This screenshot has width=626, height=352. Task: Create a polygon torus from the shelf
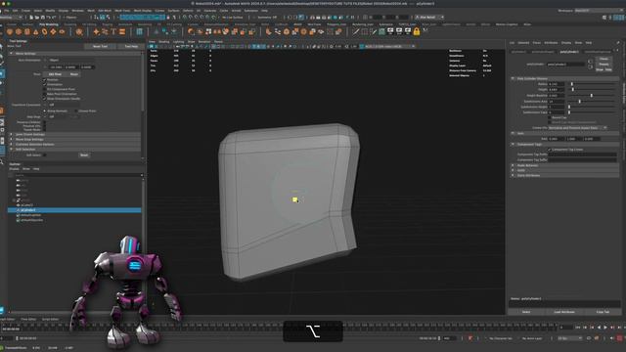coord(45,31)
